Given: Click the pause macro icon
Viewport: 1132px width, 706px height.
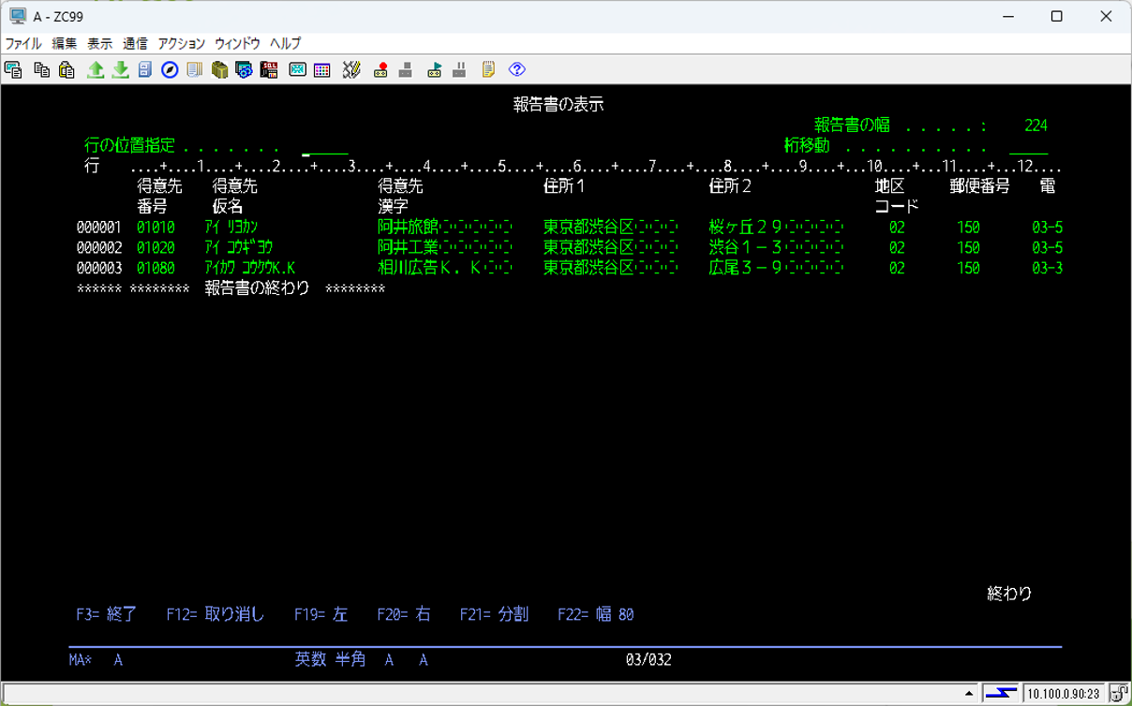Looking at the screenshot, I should tap(460, 69).
